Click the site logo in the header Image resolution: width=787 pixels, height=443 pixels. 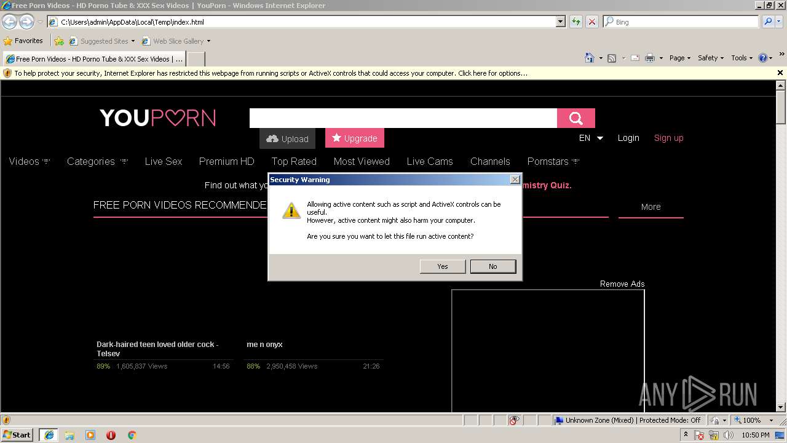(158, 118)
